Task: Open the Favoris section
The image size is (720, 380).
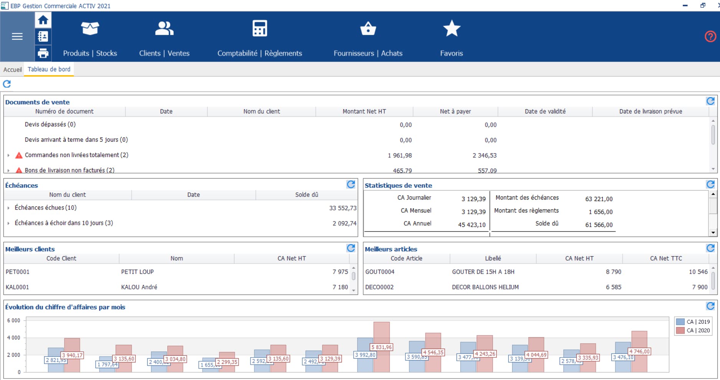Action: (x=451, y=36)
